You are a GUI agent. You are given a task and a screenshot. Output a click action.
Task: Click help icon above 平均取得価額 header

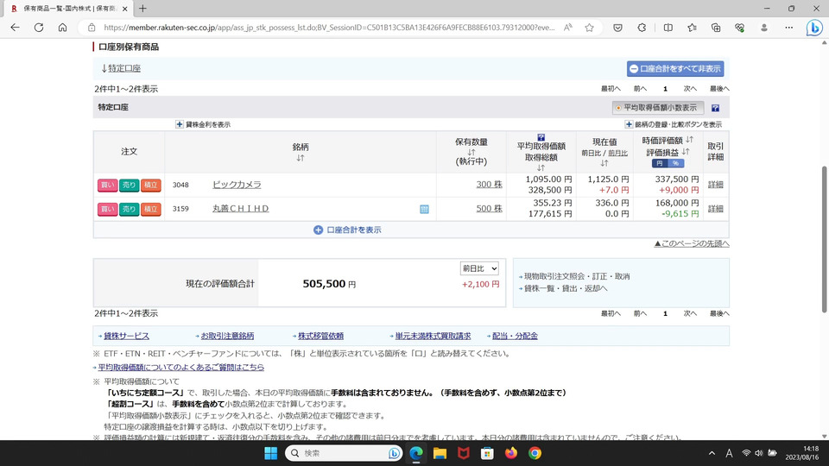[x=541, y=137]
